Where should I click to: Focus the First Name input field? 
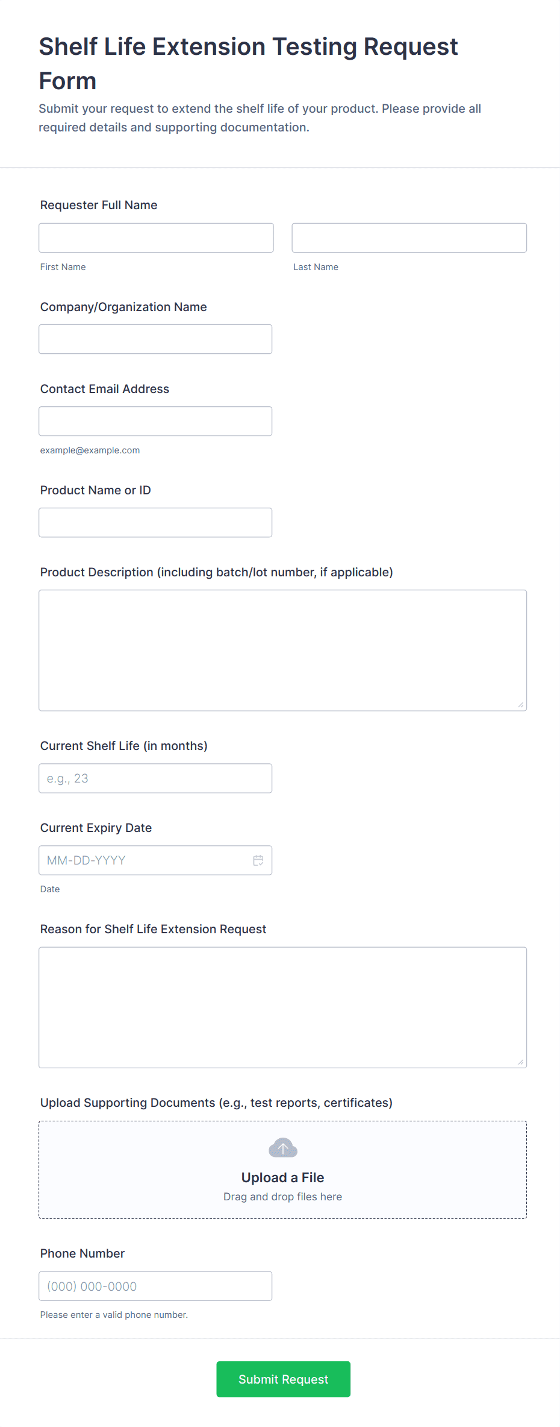click(156, 238)
